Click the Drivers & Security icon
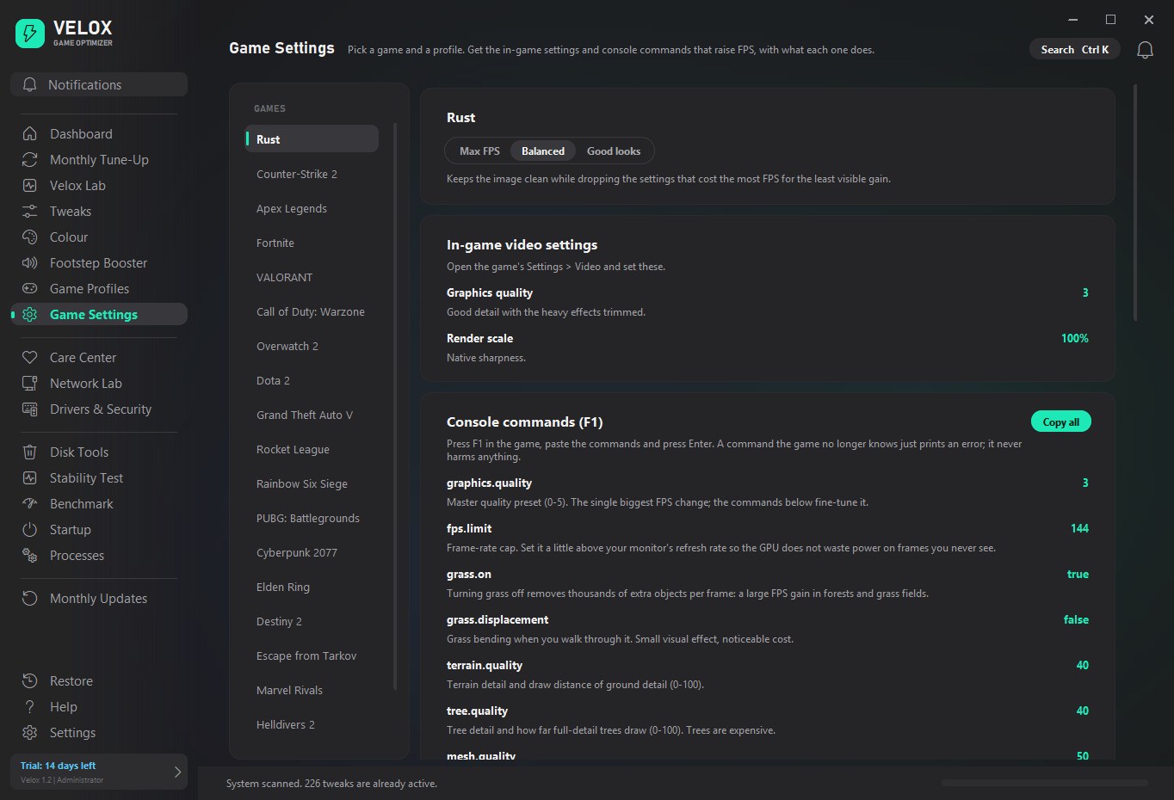 pos(29,409)
